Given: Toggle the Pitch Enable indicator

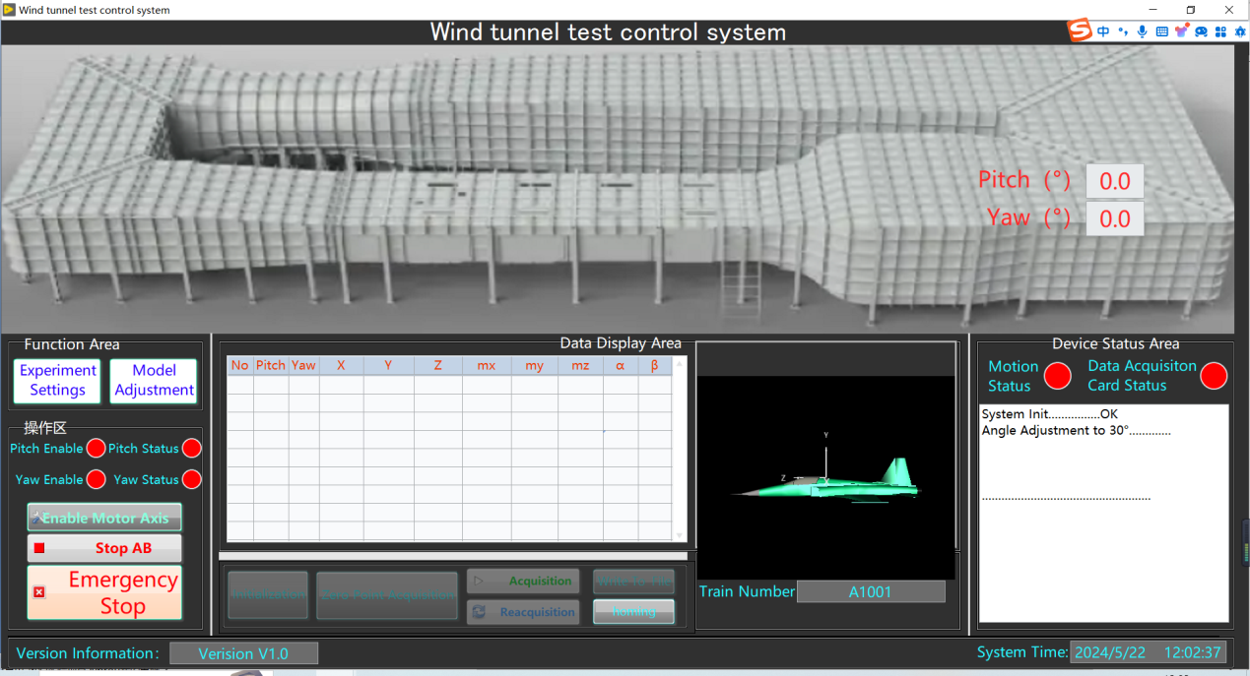Looking at the screenshot, I should 96,449.
